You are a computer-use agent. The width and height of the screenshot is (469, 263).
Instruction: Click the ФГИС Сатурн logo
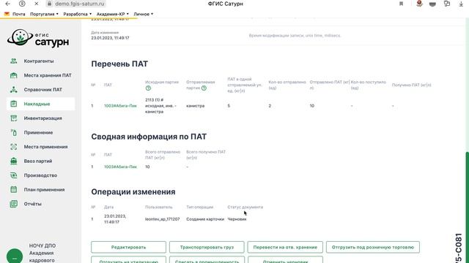click(x=38, y=39)
